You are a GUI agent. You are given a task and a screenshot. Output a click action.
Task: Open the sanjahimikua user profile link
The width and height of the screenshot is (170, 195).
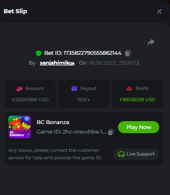pos(57,63)
